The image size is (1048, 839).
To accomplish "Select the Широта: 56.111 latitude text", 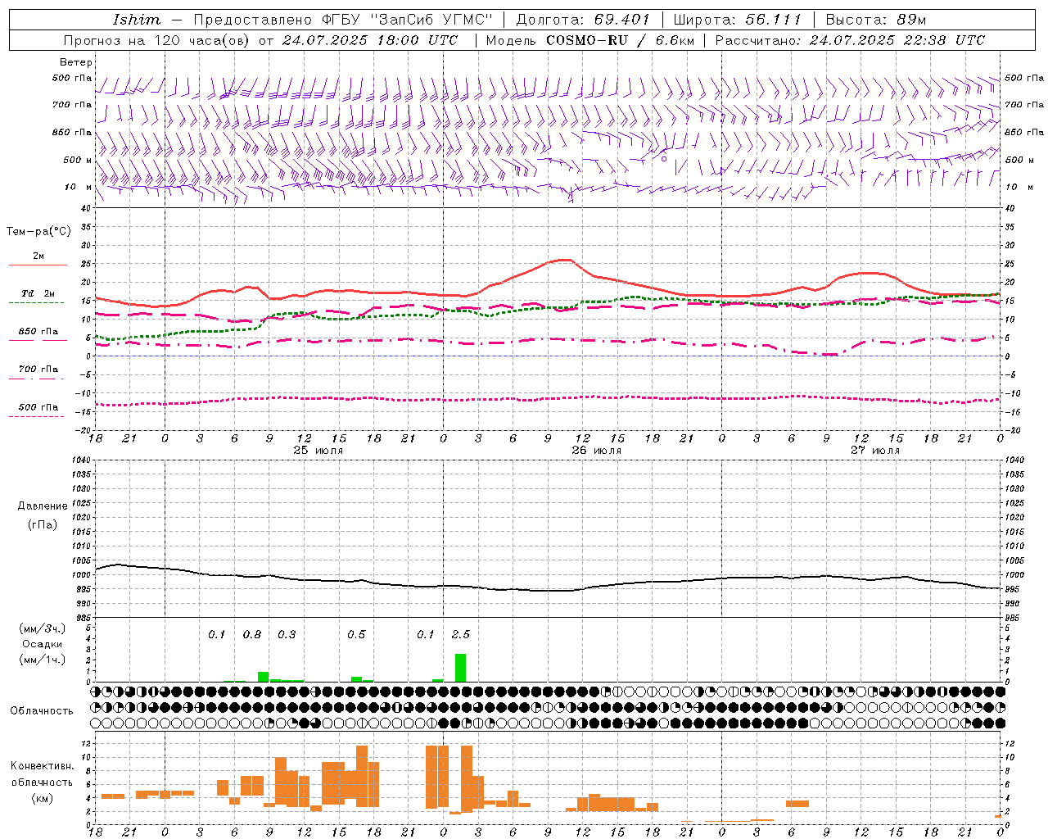I will pyautogui.click(x=738, y=20).
